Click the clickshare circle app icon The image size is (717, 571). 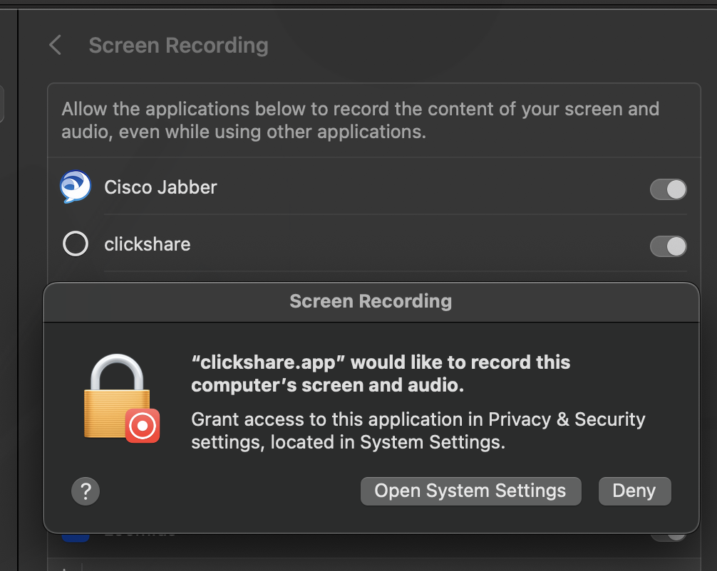(76, 244)
